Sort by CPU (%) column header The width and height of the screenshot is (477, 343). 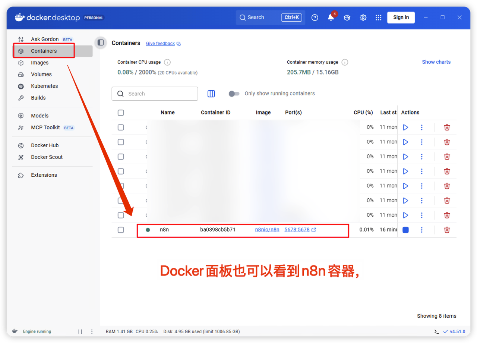click(x=363, y=112)
